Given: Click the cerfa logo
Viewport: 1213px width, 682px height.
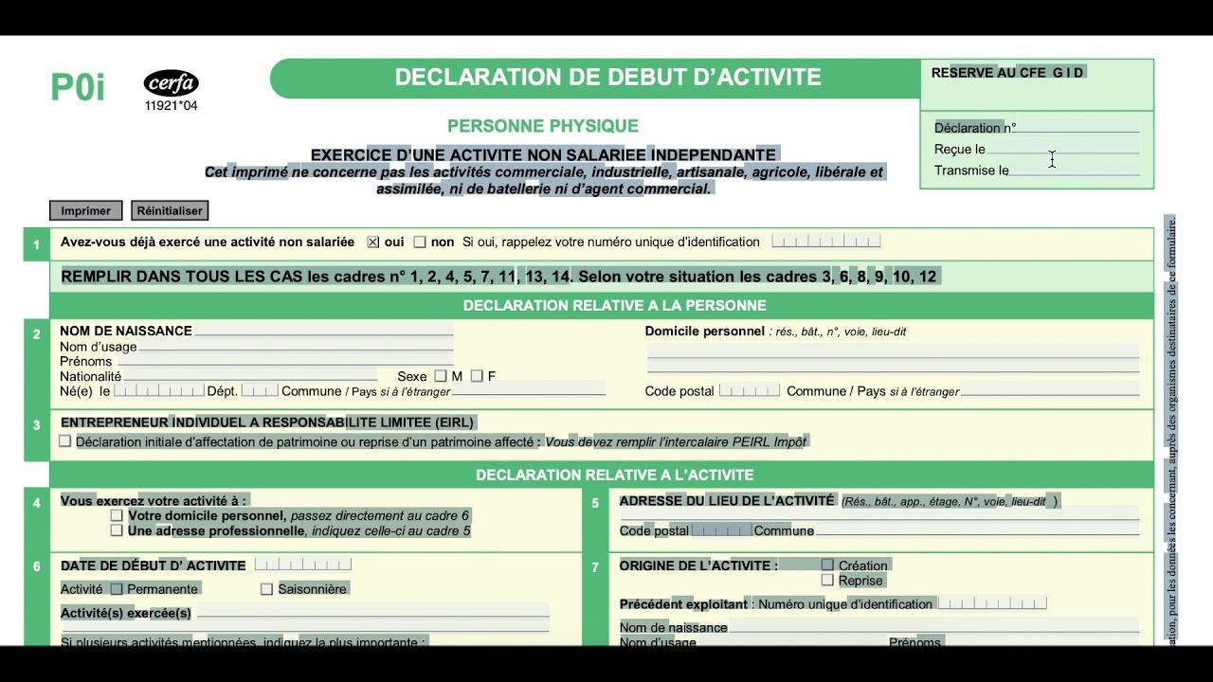Looking at the screenshot, I should 172,83.
